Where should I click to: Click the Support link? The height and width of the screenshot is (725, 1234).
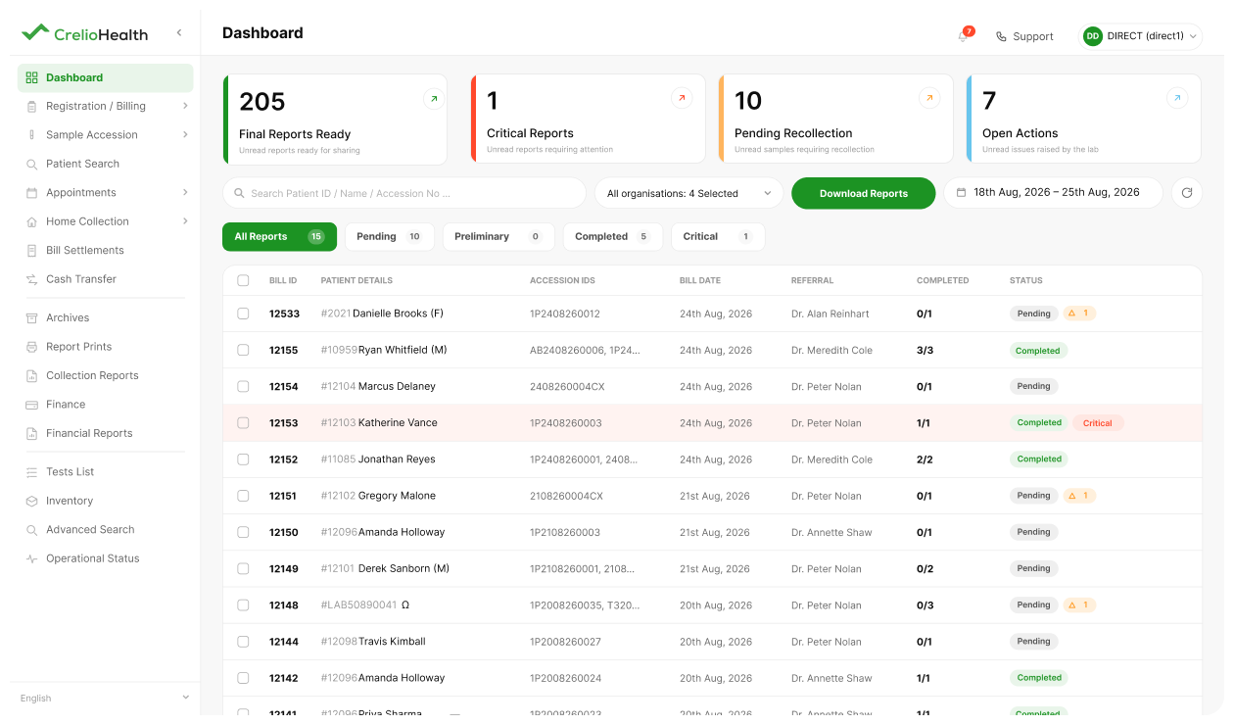[x=1024, y=36]
